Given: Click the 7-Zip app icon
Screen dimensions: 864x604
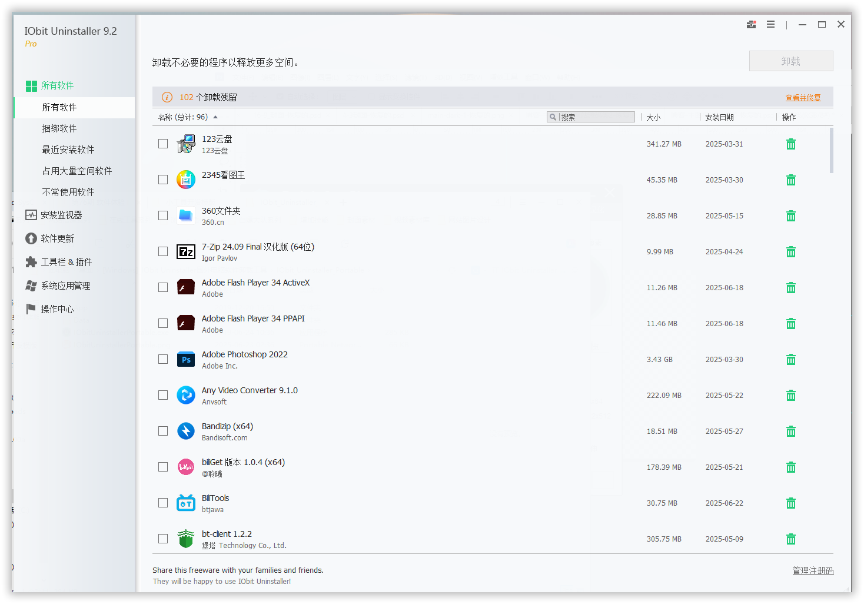Looking at the screenshot, I should tap(186, 252).
